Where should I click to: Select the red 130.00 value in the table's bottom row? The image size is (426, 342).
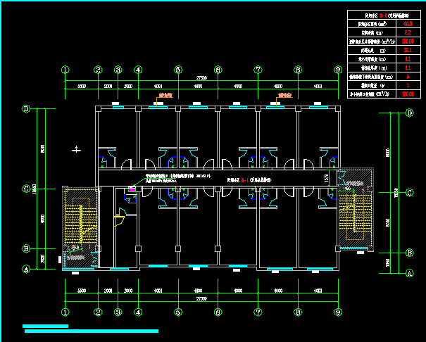click(407, 93)
